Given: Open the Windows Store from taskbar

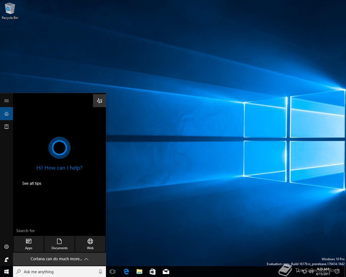Looking at the screenshot, I should tap(152, 272).
